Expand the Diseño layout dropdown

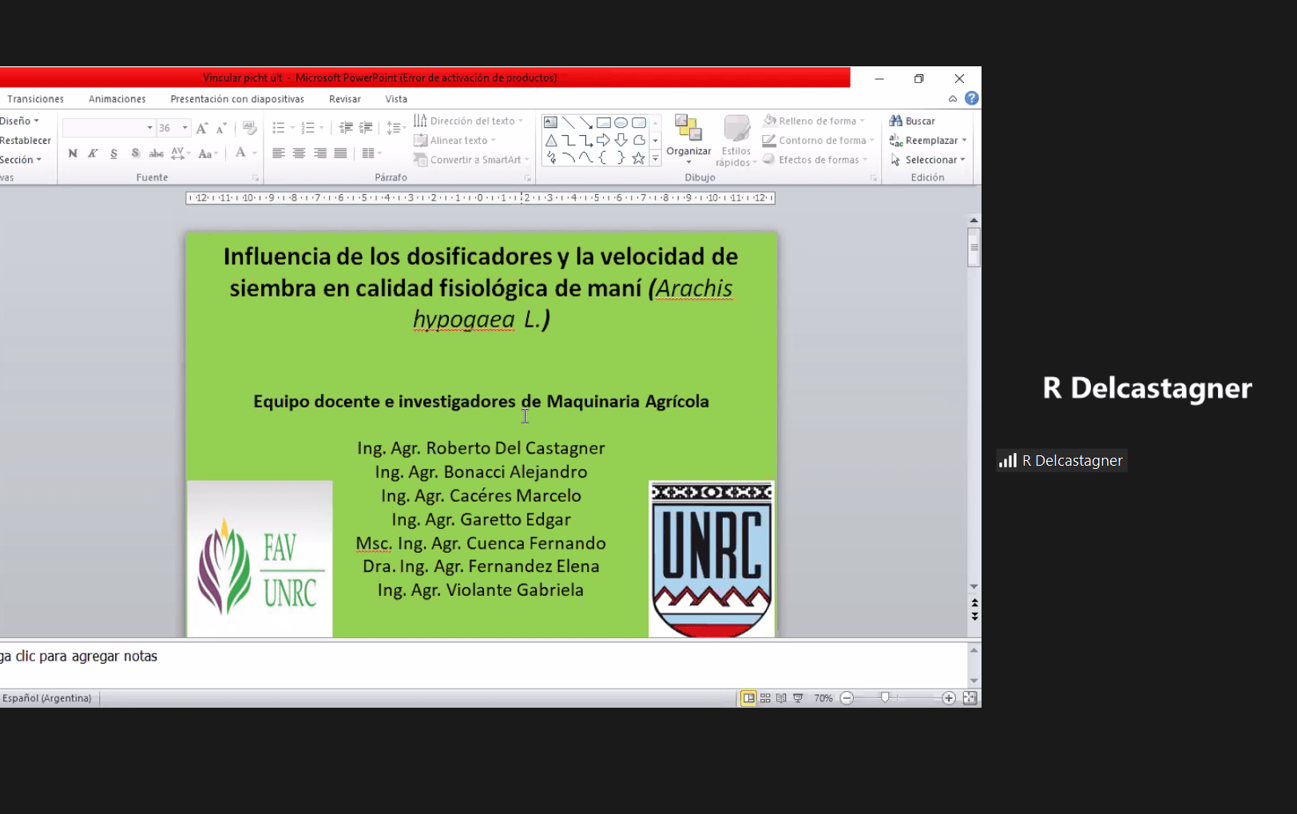19,121
